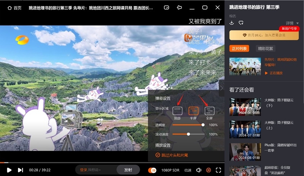Select 半屏 danmaku display area
This screenshot has height=176, width=304.
(193, 111)
